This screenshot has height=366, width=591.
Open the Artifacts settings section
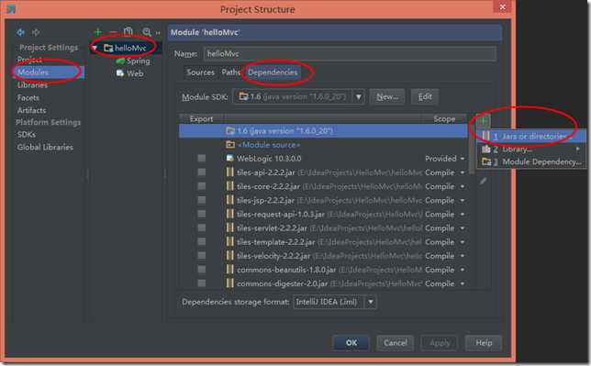click(31, 110)
